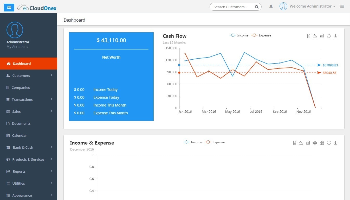This screenshot has height=200, width=350.
Task: Click the Income Today label
Action: [106, 90]
